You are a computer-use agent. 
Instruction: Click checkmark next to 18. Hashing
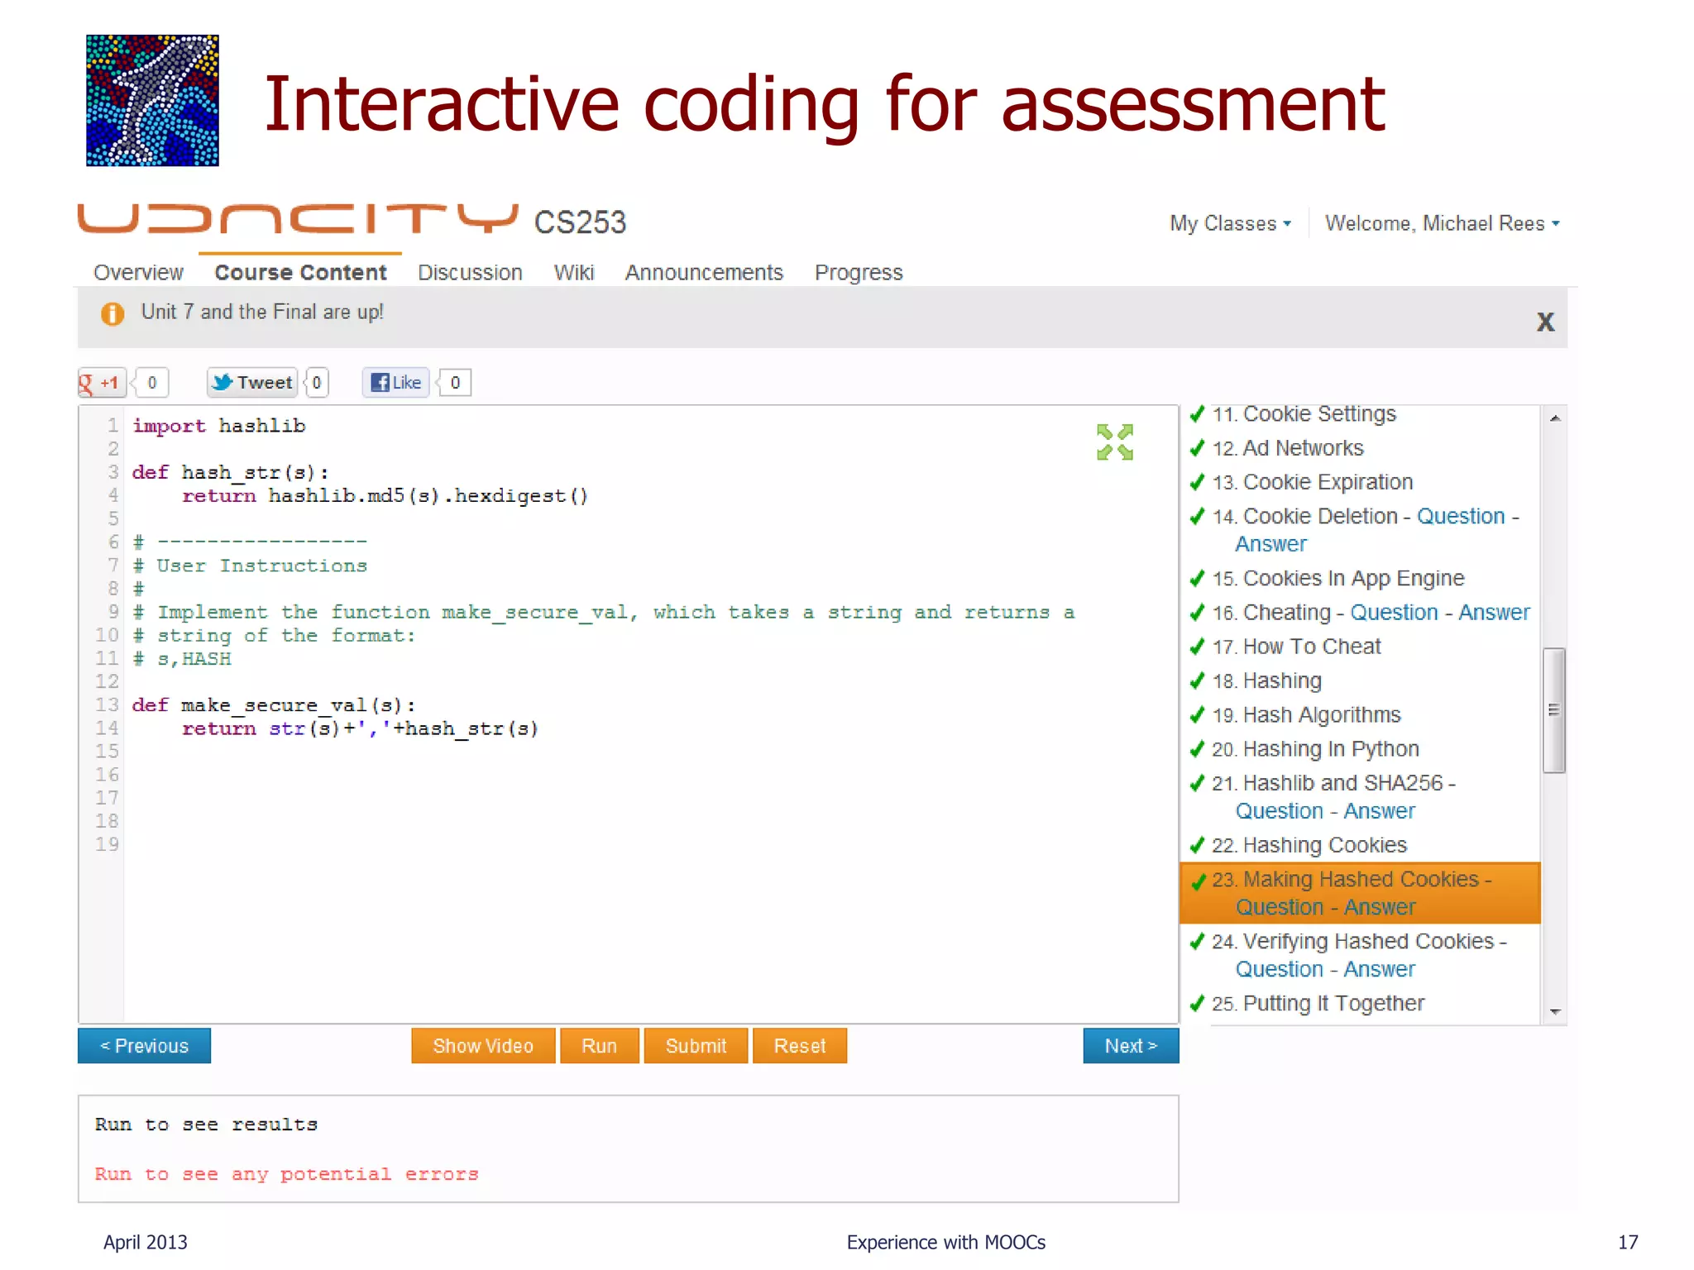click(1197, 680)
